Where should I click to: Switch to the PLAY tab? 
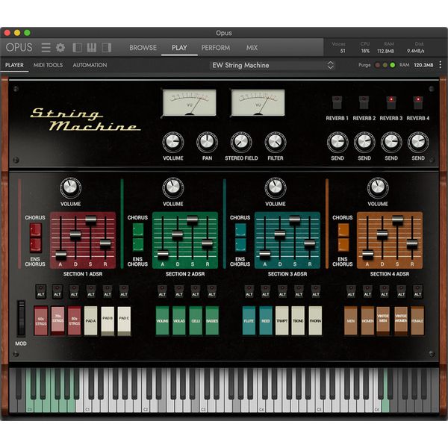179,48
